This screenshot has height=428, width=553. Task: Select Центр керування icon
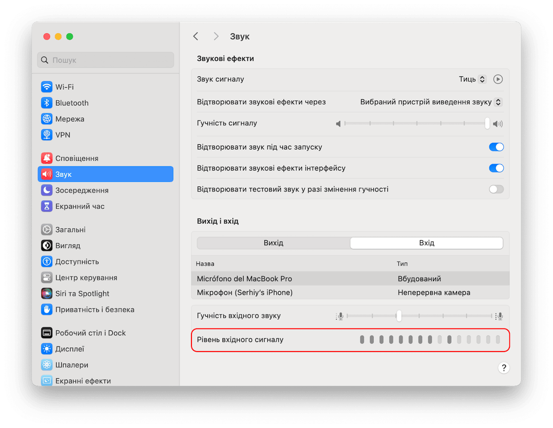pyautogui.click(x=46, y=277)
